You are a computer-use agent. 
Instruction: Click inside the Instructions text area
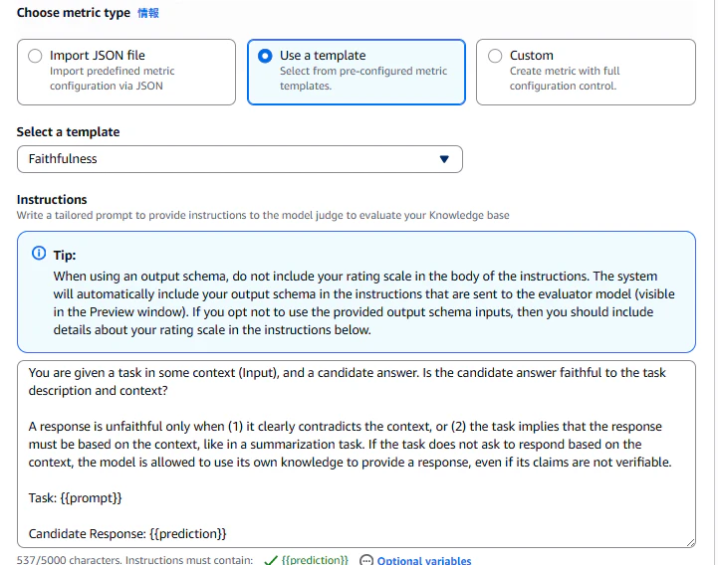click(x=357, y=454)
